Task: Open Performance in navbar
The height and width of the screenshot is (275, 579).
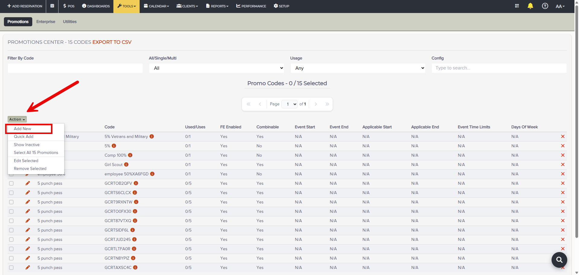Action: 251,6
